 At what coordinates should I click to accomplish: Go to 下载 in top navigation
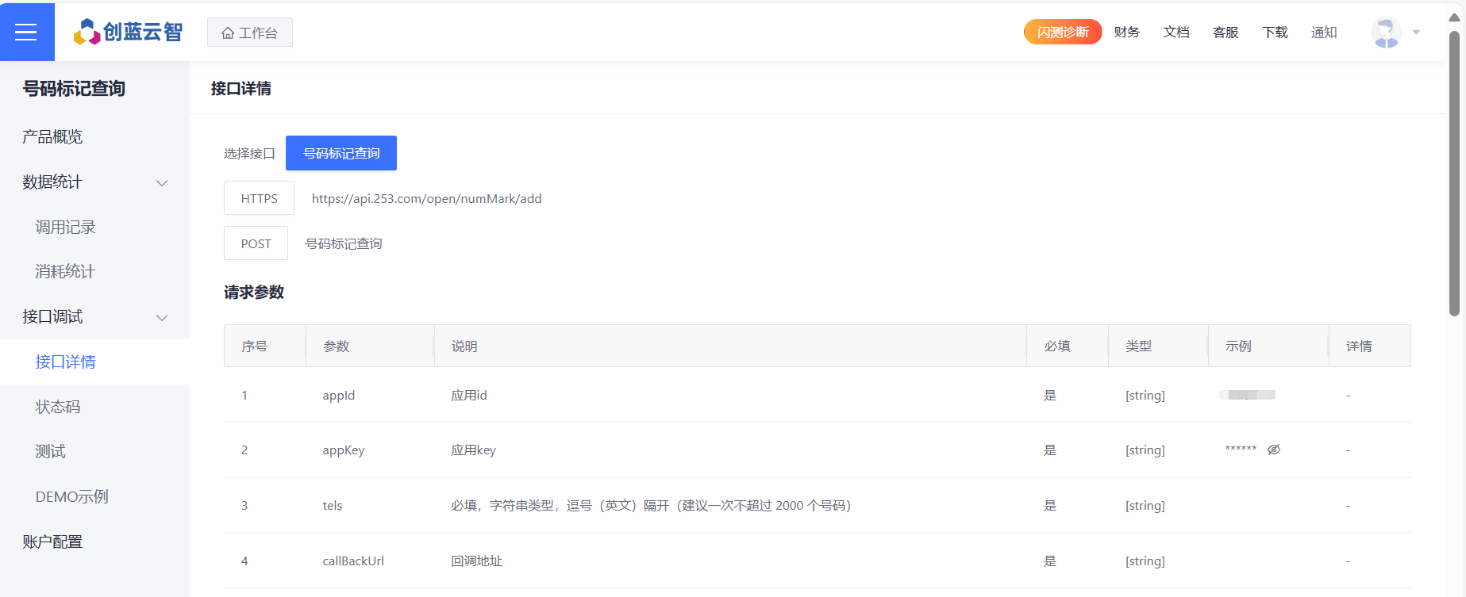1275,32
